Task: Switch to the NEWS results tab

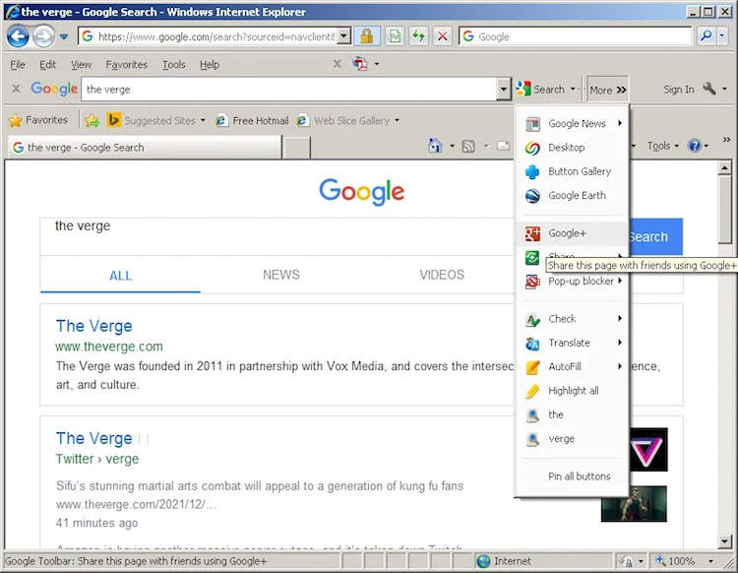Action: 280,275
